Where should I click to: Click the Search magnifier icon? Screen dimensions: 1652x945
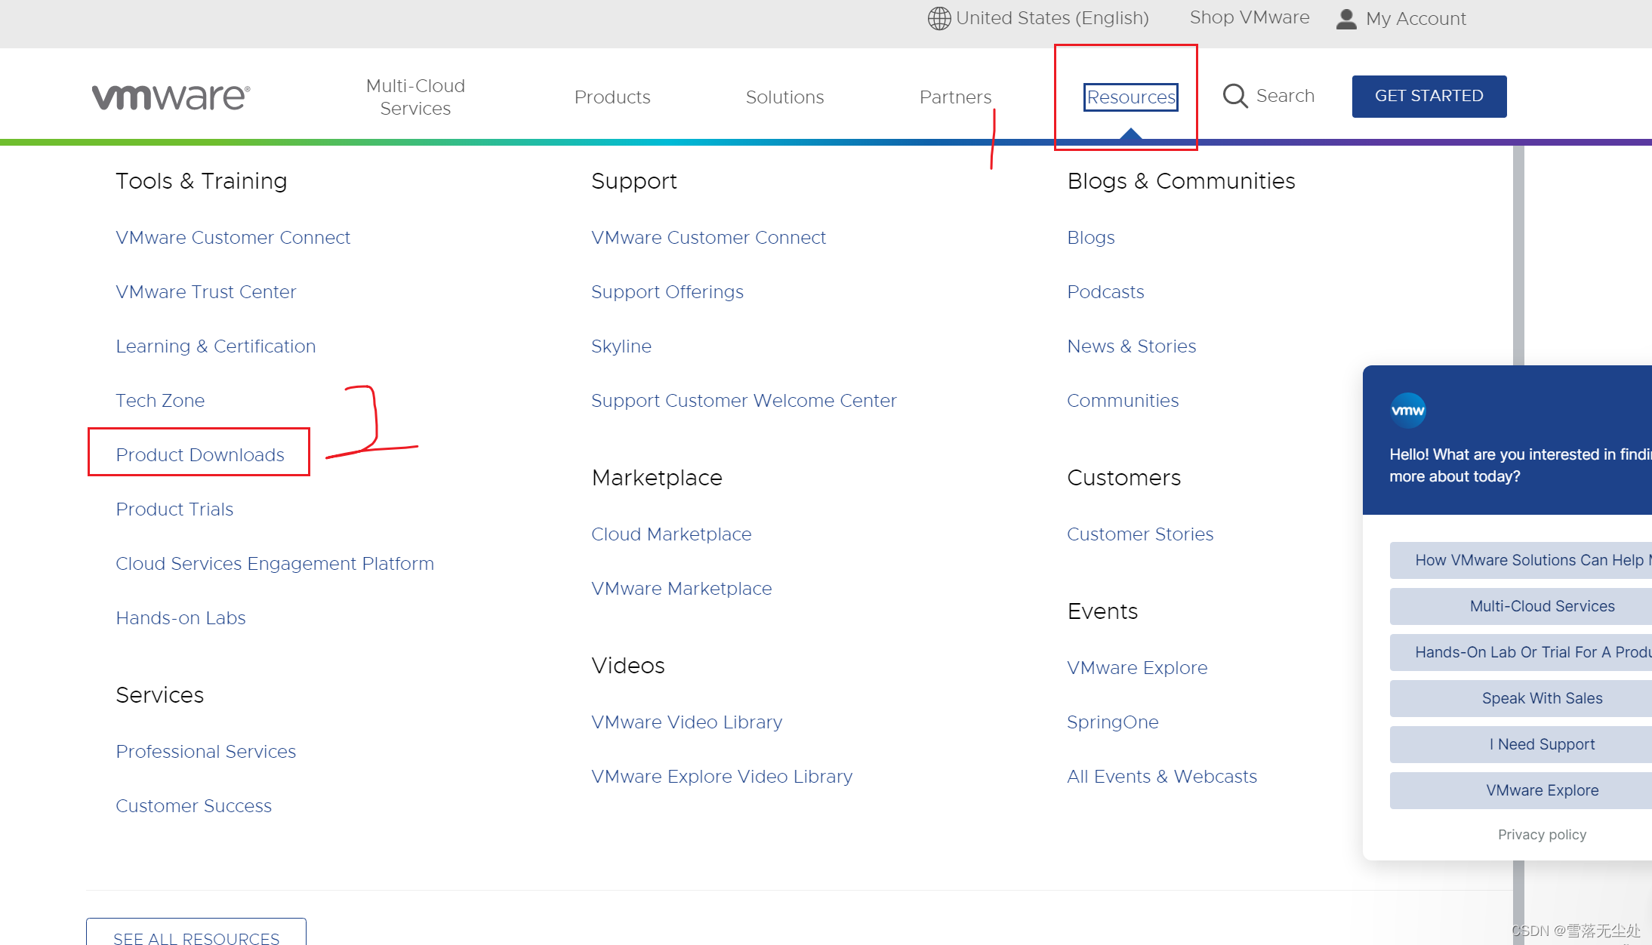1235,96
